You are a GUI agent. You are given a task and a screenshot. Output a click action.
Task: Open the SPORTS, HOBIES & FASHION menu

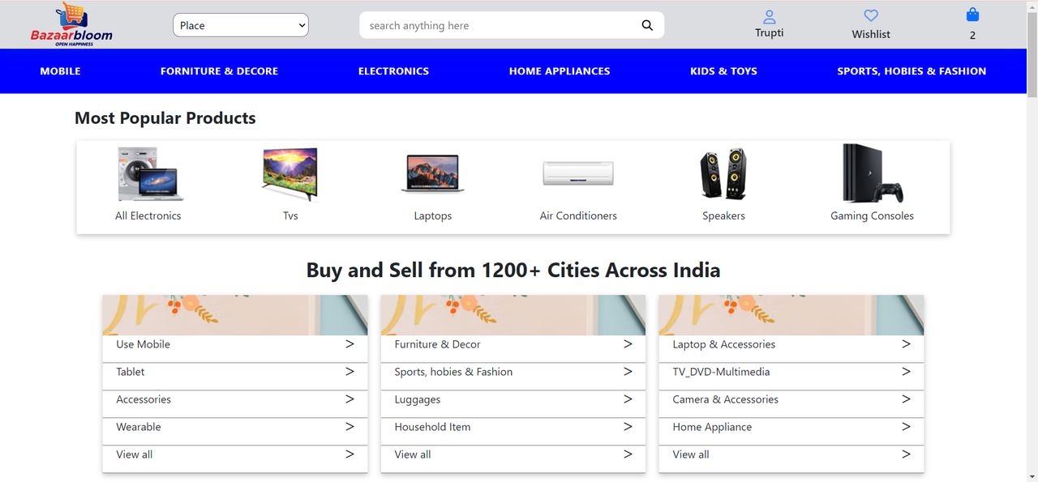pos(911,71)
